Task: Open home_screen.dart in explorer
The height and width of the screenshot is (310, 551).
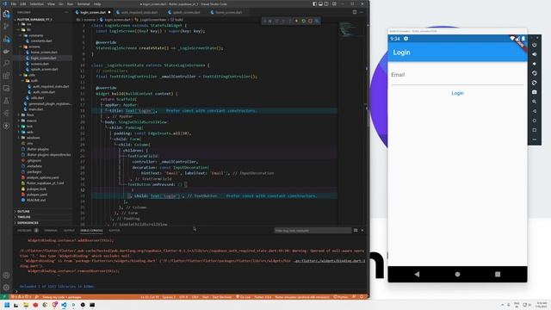Action: [44, 52]
